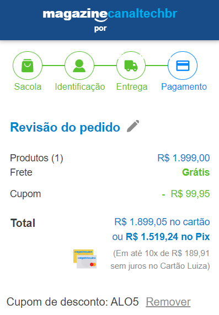The height and width of the screenshot is (315, 219).
Task: Click the Cartão Luiza cards image
Action: click(x=85, y=259)
